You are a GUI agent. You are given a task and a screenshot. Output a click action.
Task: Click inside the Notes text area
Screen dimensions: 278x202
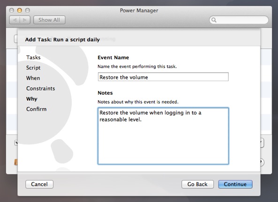(x=163, y=136)
